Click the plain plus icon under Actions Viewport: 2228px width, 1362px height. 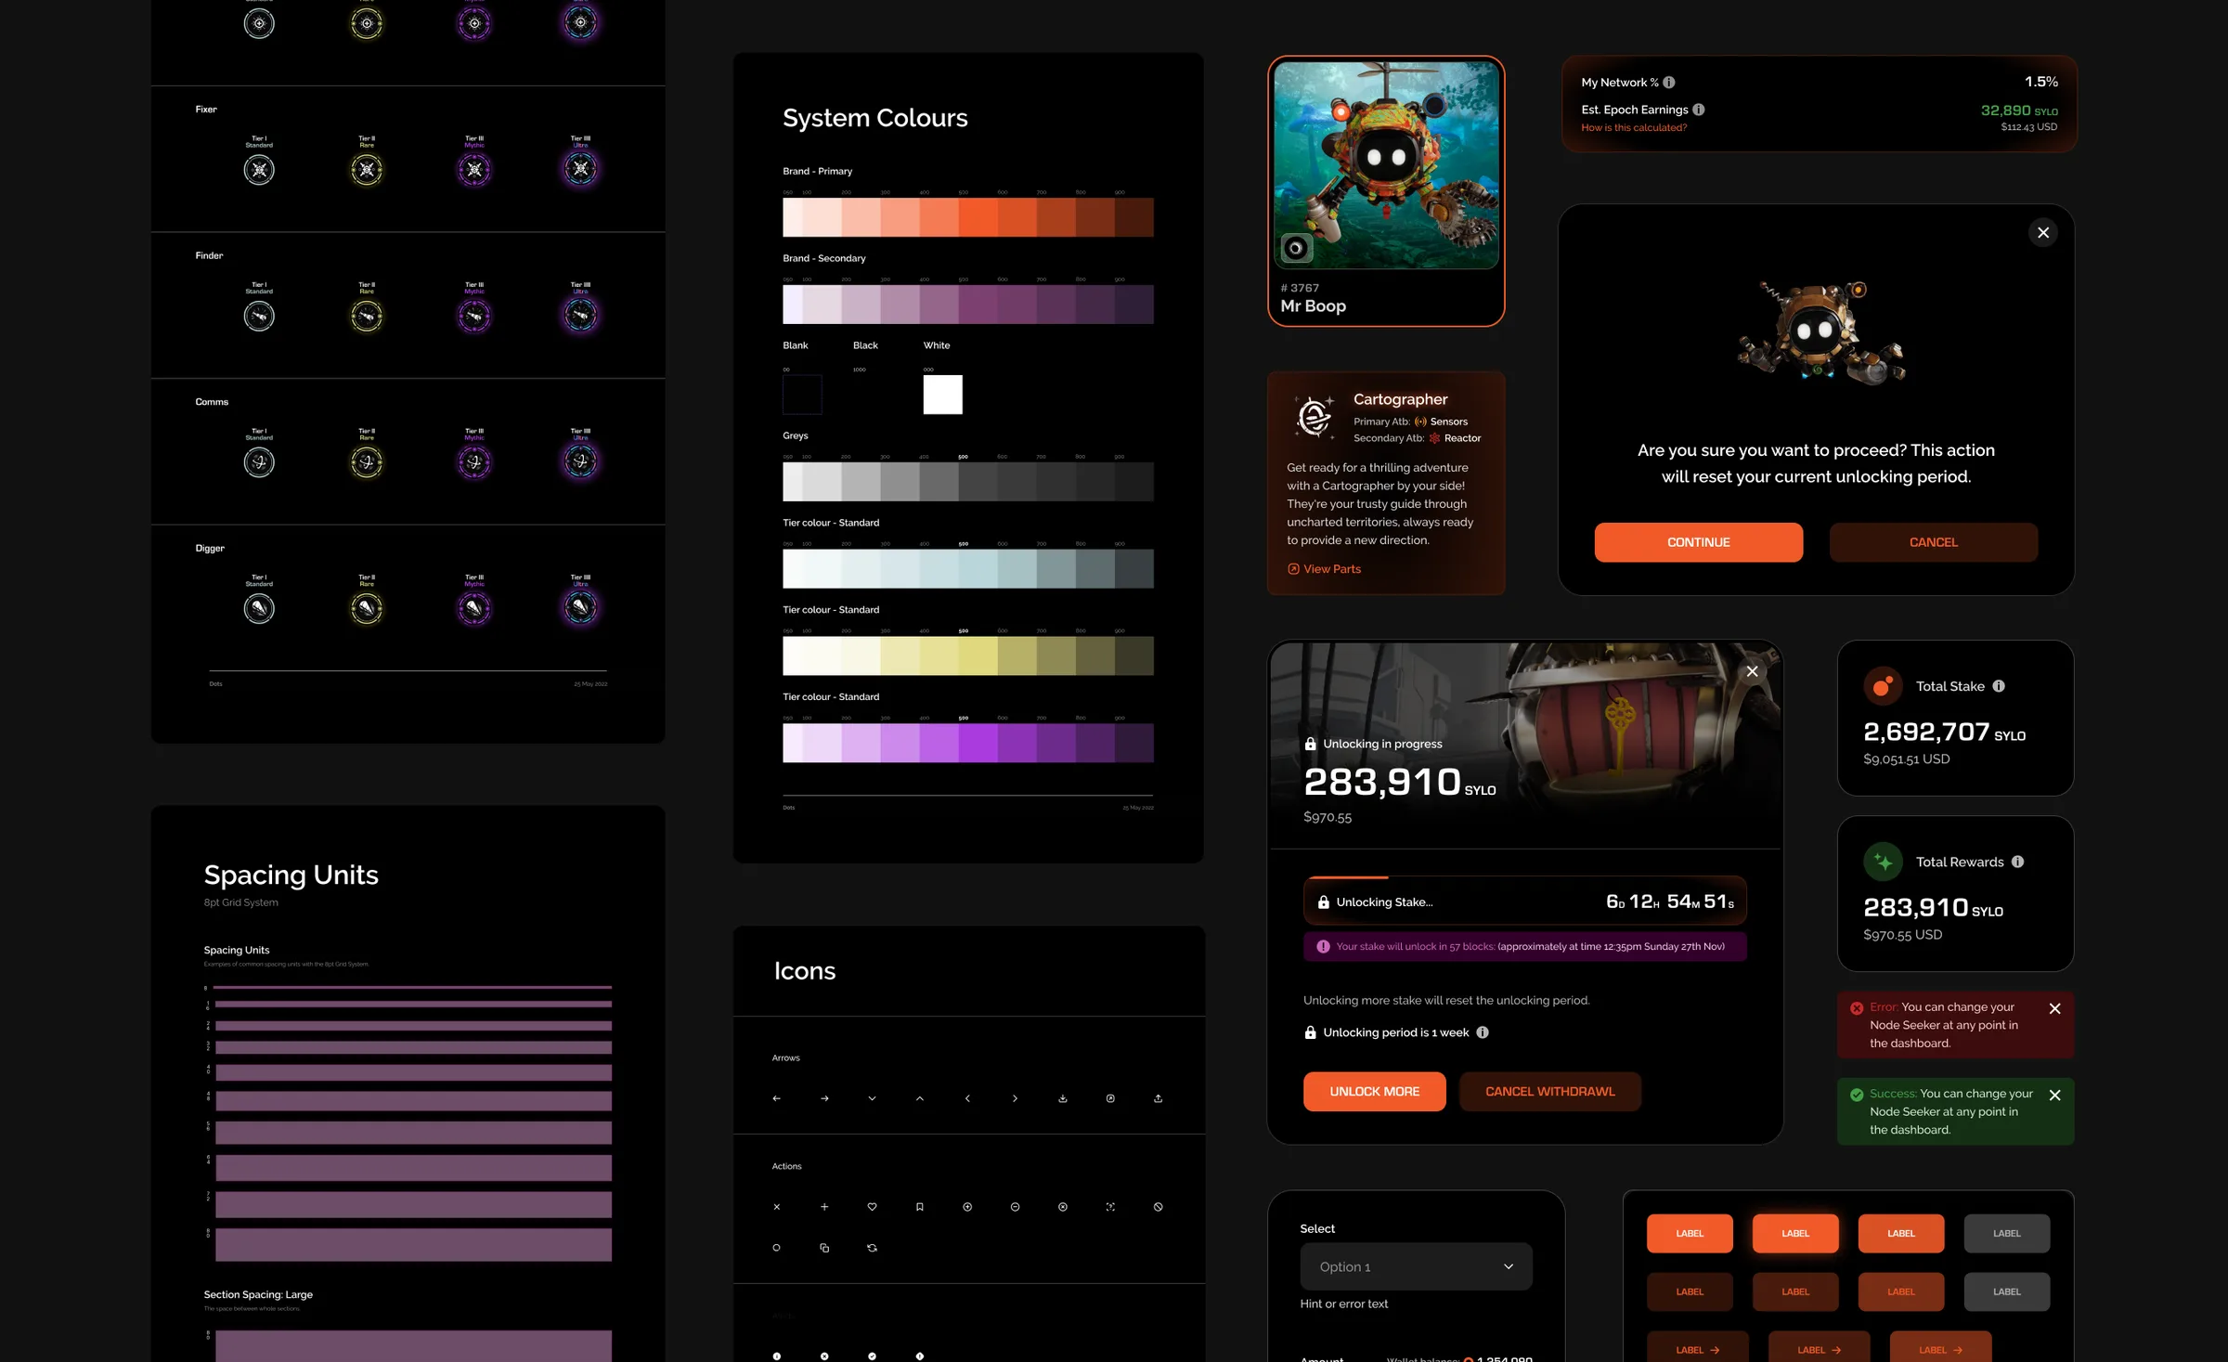pyautogui.click(x=824, y=1207)
